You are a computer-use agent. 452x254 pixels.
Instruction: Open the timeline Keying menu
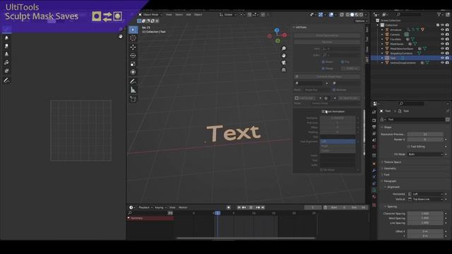click(x=160, y=207)
